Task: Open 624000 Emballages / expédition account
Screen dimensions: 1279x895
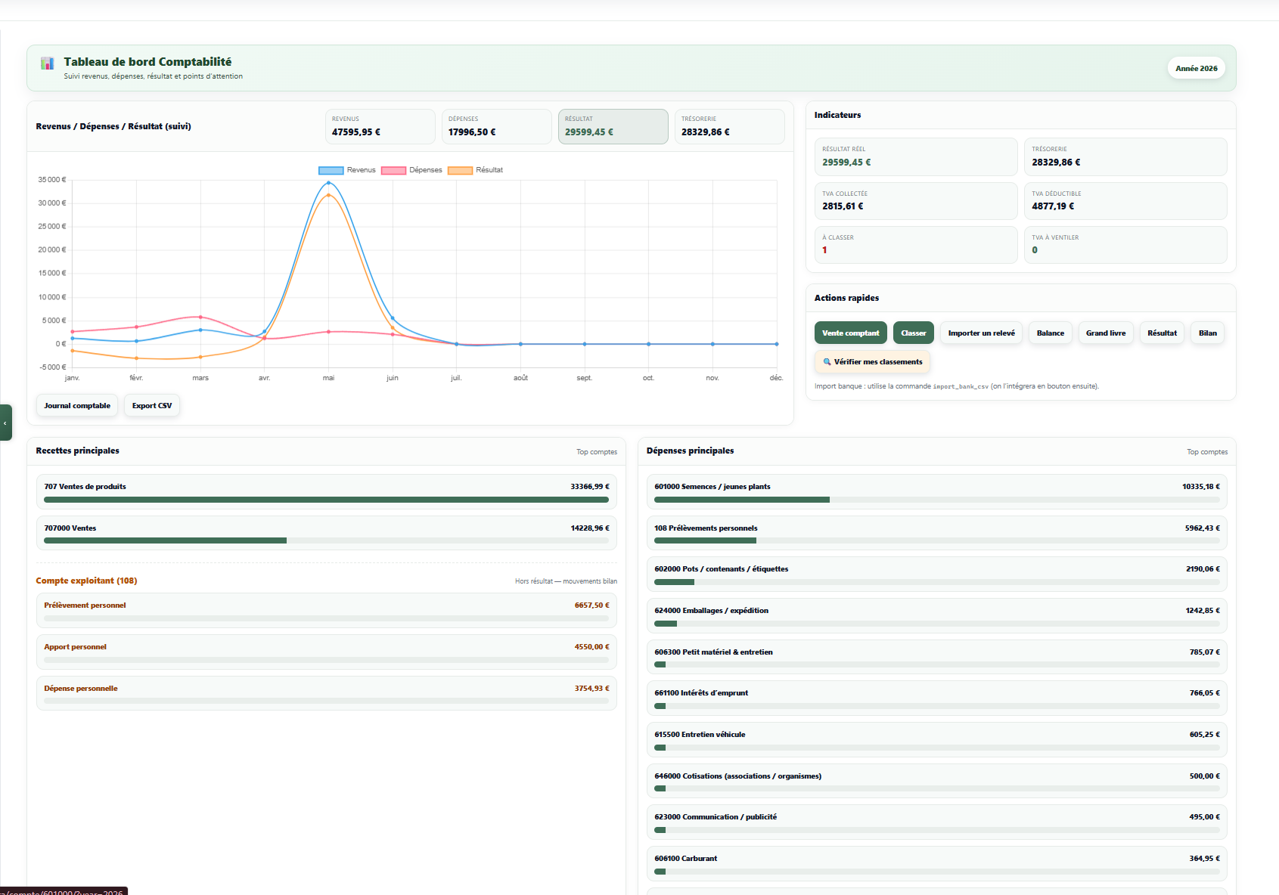Action: 937,615
